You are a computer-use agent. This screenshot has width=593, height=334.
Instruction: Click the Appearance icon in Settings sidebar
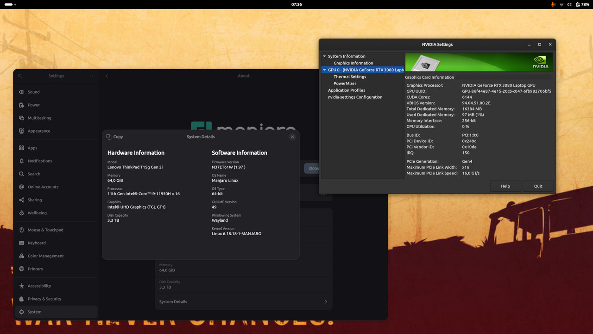(x=21, y=131)
